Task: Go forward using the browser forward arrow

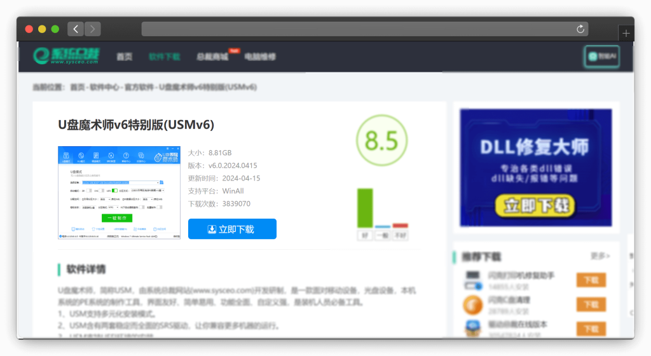Action: point(93,29)
